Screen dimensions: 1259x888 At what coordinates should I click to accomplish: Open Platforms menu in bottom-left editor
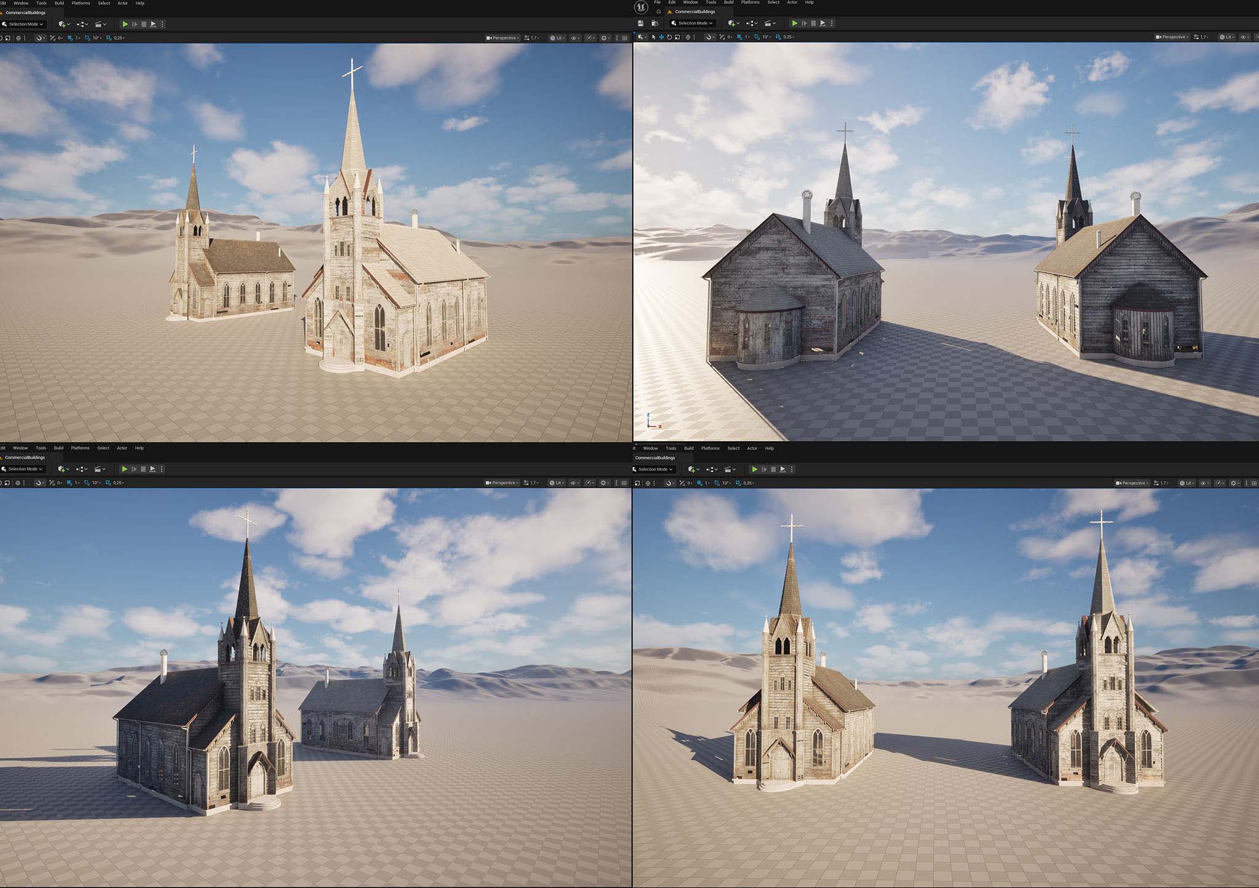(80, 448)
